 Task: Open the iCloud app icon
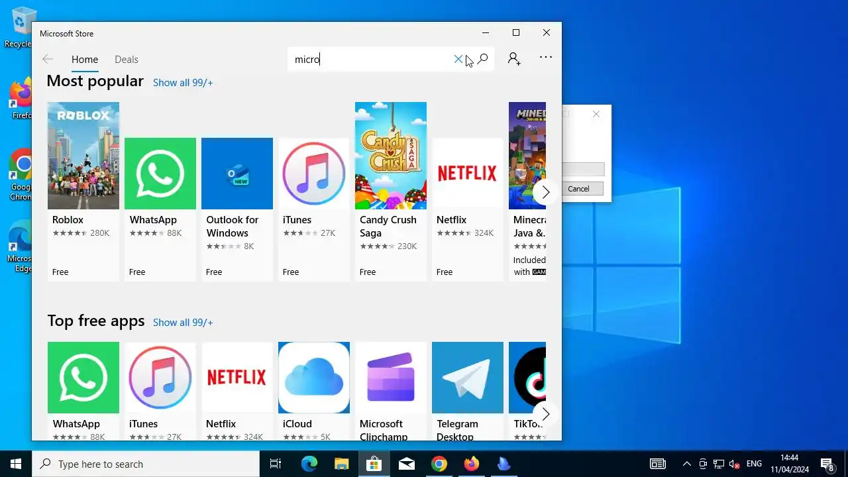pos(314,378)
